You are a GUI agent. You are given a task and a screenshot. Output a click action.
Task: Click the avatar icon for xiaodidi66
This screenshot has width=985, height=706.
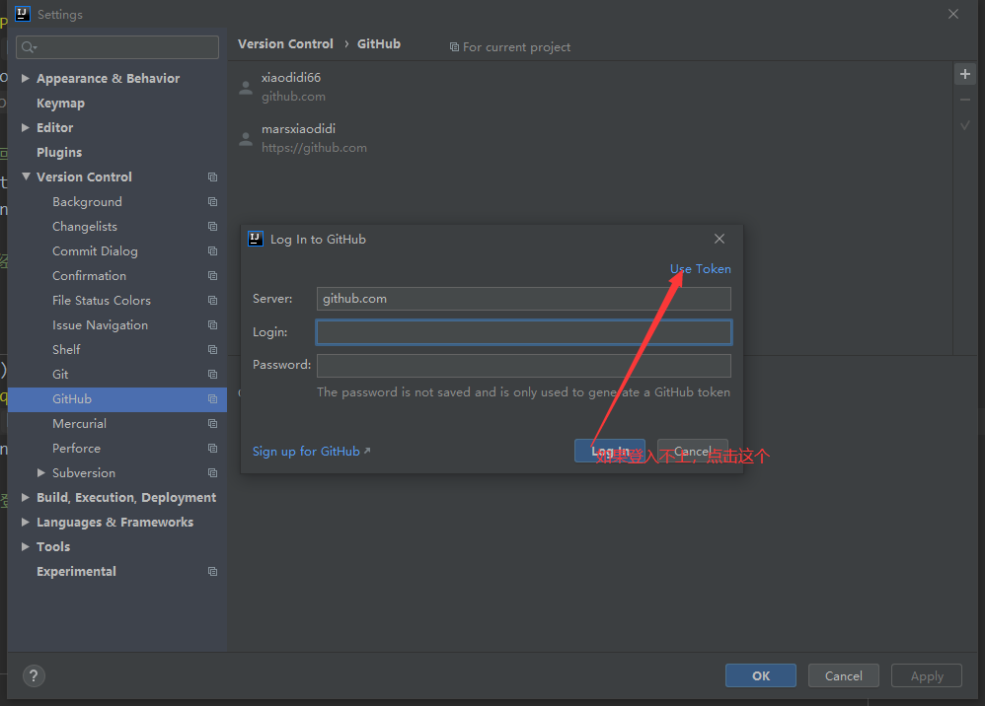(246, 88)
